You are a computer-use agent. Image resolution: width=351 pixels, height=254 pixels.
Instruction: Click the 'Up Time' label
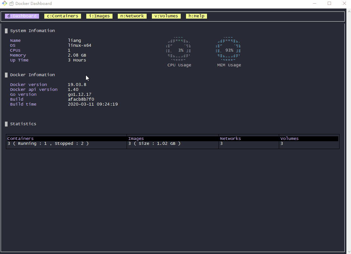point(19,60)
